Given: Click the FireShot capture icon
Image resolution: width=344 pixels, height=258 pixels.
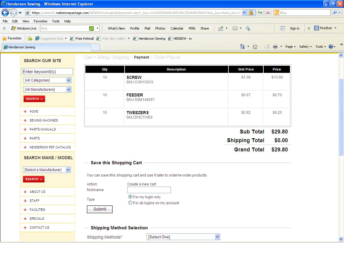Looking at the screenshot, I should [316, 28].
